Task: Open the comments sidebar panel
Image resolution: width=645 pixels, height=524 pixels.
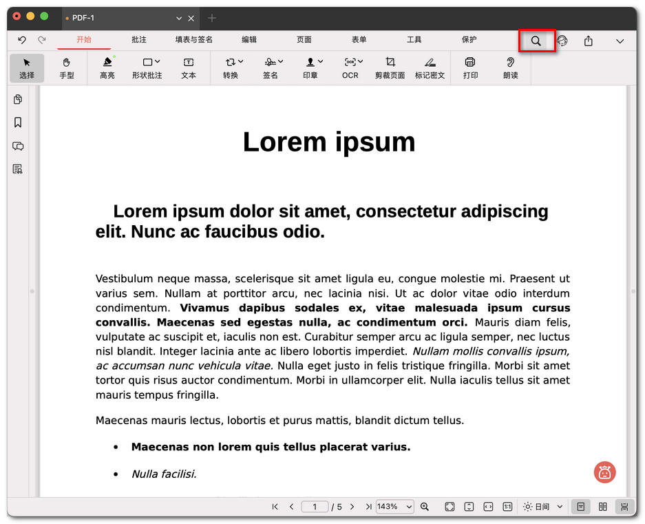Action: pyautogui.click(x=18, y=146)
